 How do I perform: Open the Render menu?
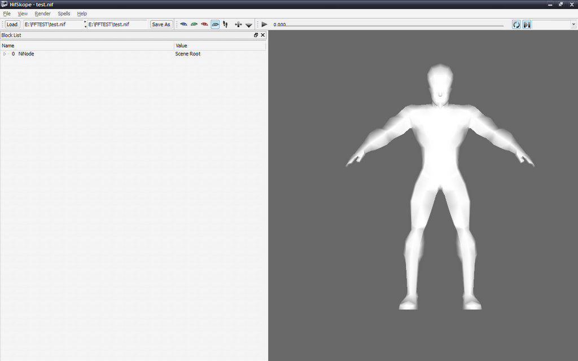tap(42, 14)
